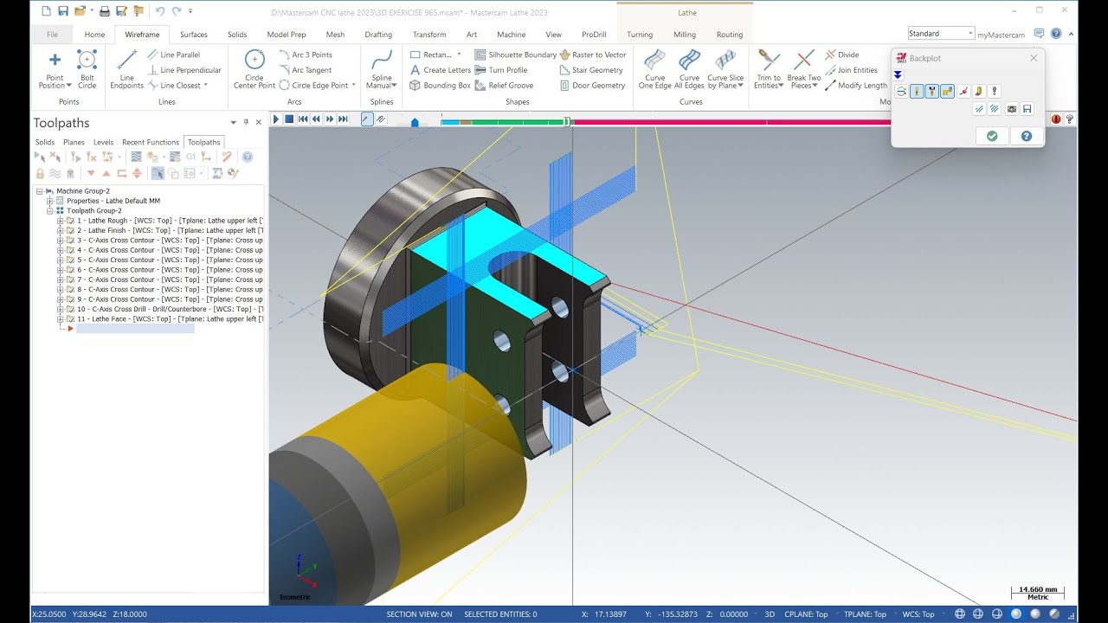Play the backplot simulation
Viewport: 1108px width, 623px height.
click(277, 119)
